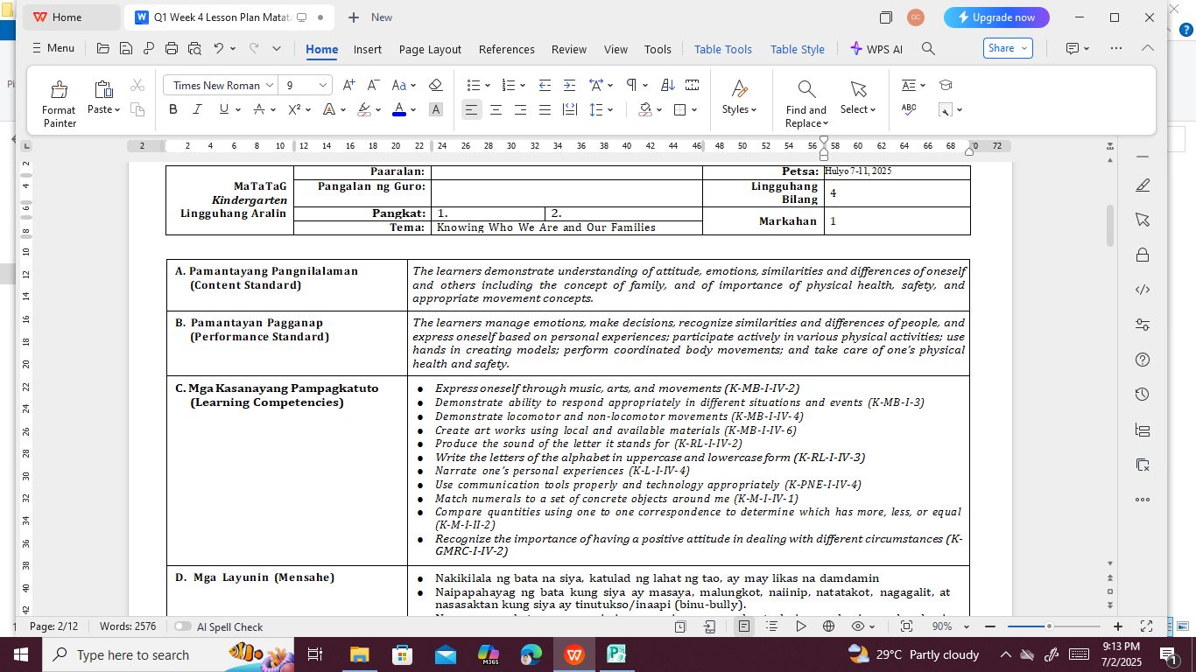Click the Format Painter tool

click(59, 104)
